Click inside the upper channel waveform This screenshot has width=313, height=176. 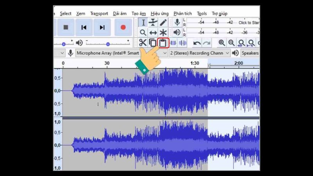[161, 93]
